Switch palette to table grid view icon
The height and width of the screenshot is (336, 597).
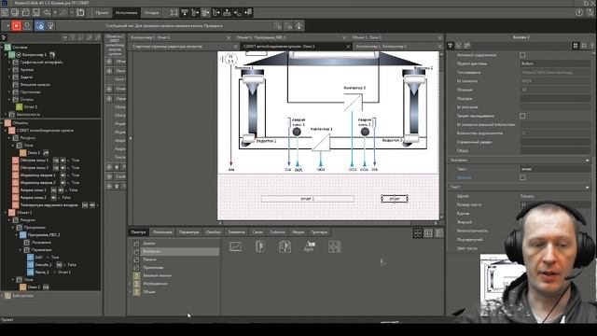pos(428,232)
